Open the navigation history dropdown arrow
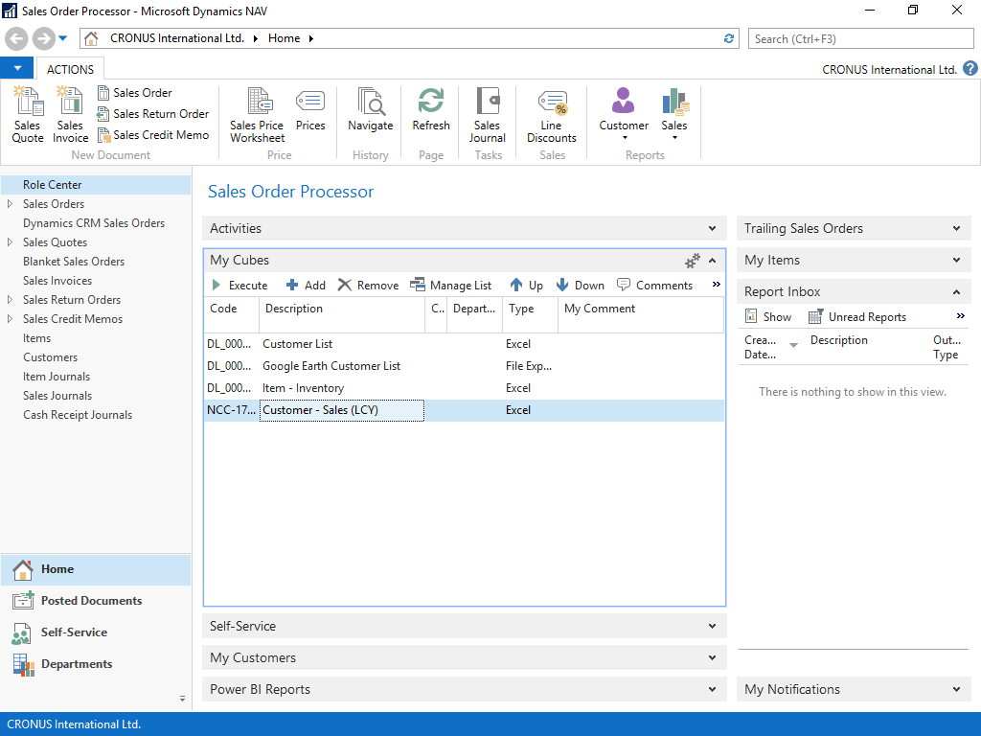 click(x=62, y=38)
